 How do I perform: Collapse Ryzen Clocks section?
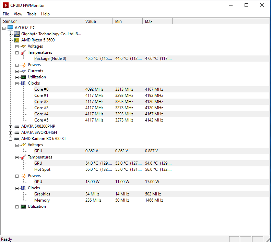pos(17,84)
